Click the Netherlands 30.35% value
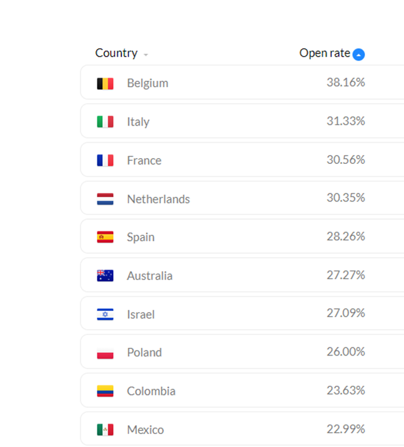This screenshot has width=404, height=447. 346,198
